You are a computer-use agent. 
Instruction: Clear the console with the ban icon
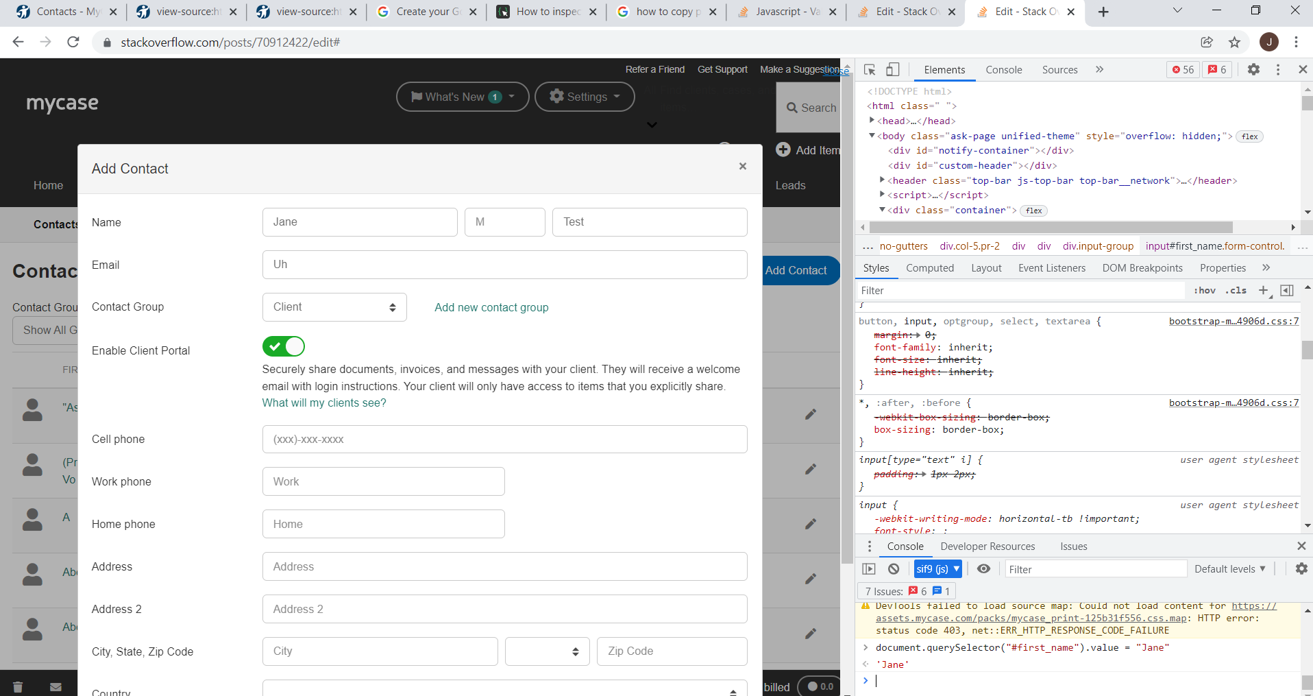click(894, 568)
